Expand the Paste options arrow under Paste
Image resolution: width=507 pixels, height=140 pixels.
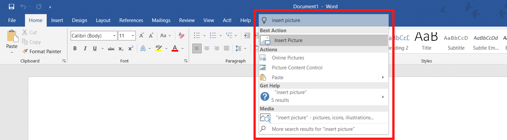point(12,52)
